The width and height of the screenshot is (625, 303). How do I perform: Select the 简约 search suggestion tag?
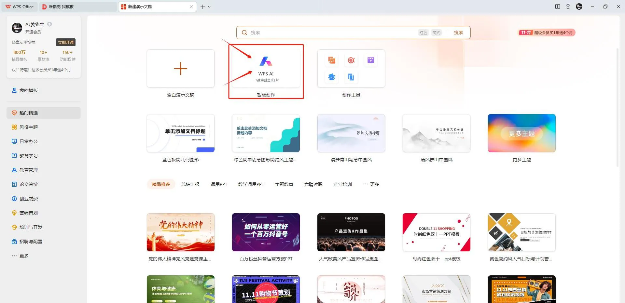436,33
